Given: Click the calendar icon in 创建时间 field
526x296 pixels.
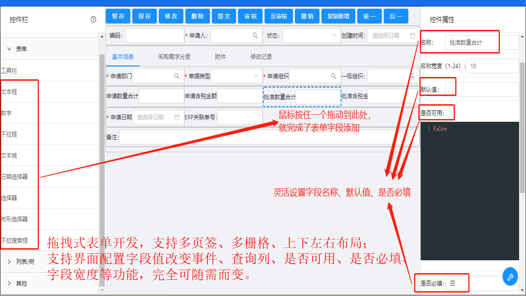Looking at the screenshot, I should tap(413, 35).
